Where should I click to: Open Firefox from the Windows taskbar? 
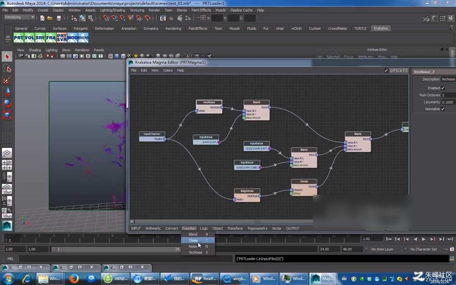74,279
